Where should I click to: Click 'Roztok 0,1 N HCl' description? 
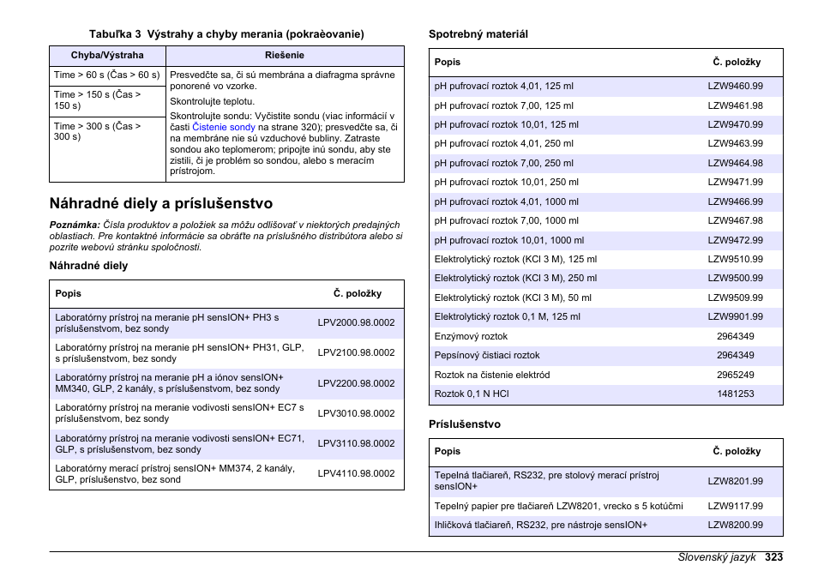pos(472,394)
